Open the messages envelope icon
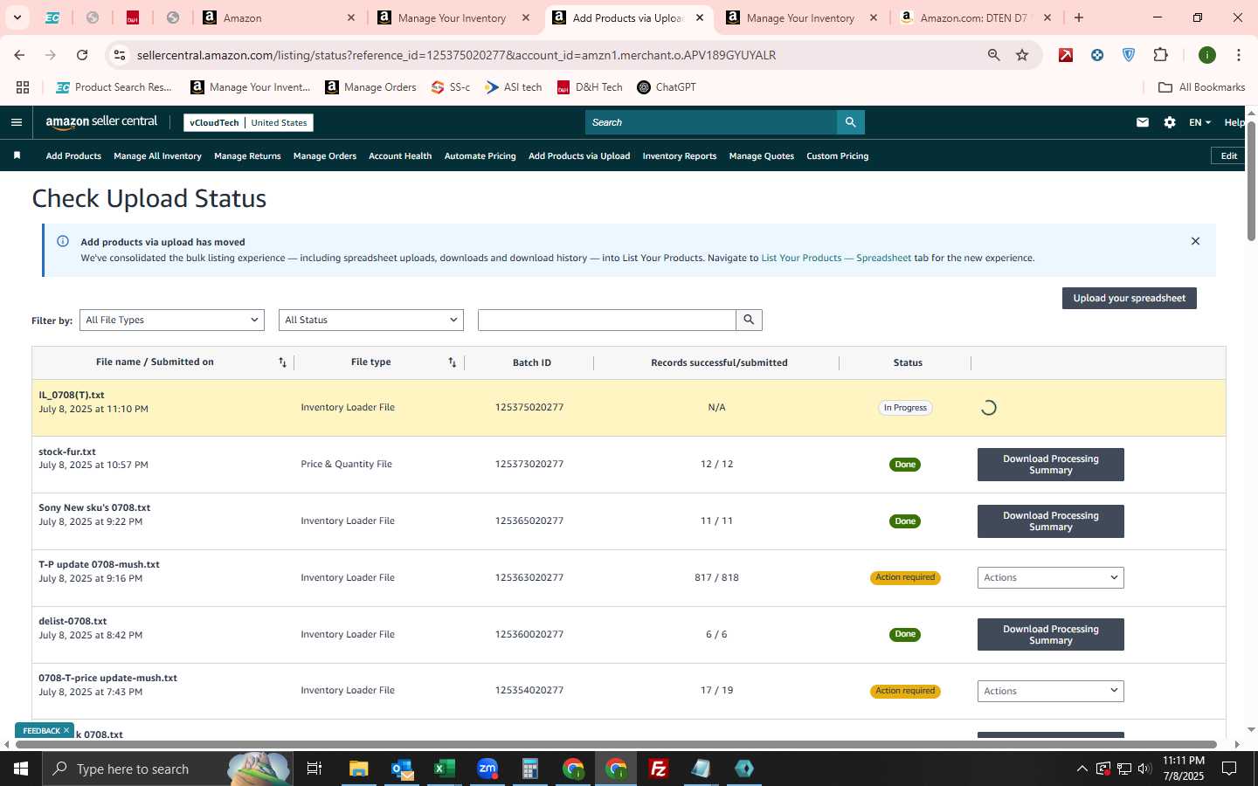 1143,122
